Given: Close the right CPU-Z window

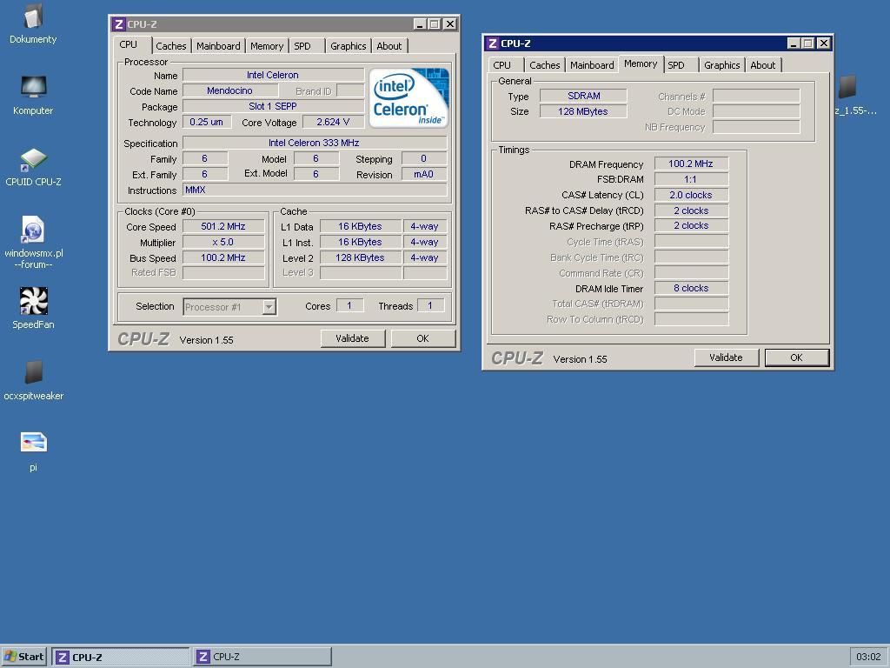Looking at the screenshot, I should coord(824,43).
